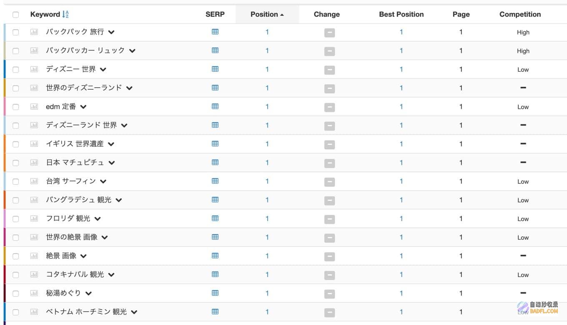
Task: Show chart icon for イギリス 世界遺産
Action: coord(34,144)
